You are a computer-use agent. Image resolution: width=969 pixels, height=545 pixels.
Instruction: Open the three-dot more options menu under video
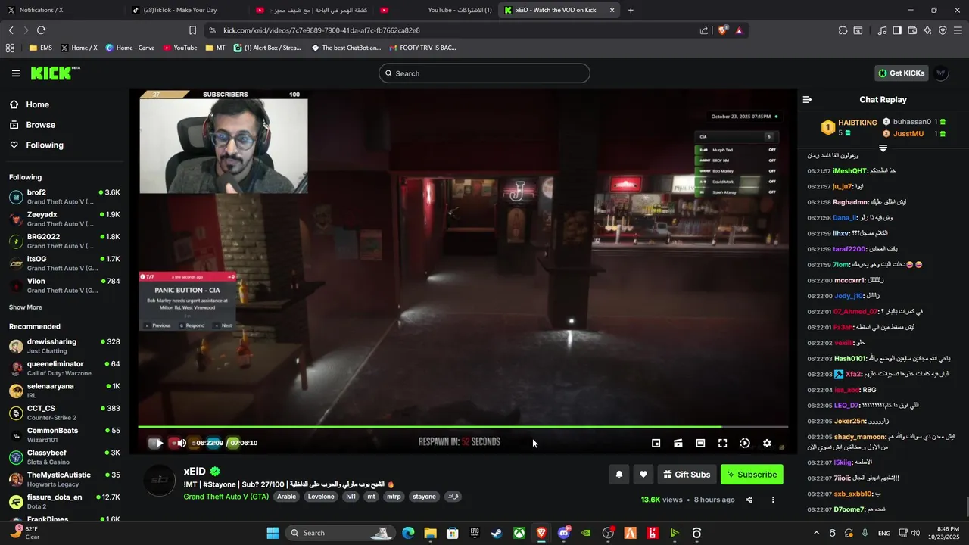click(x=773, y=500)
